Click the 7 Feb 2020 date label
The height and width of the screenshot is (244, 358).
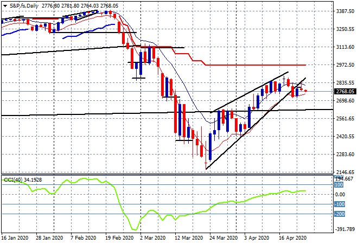coord(83,238)
